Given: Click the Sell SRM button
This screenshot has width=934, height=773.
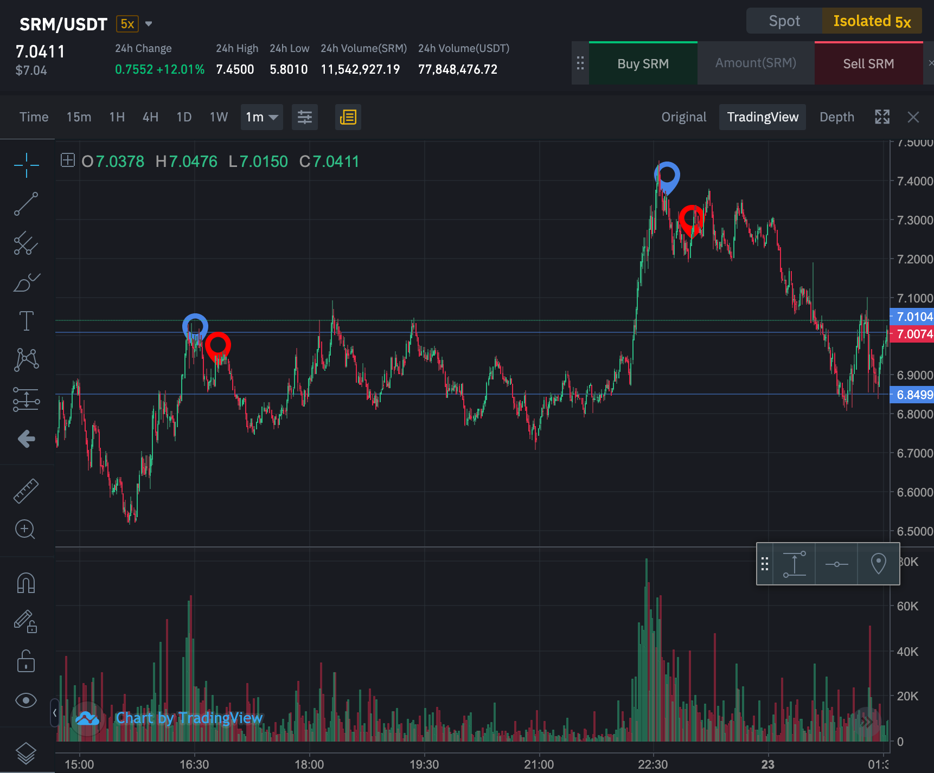Looking at the screenshot, I should click(868, 63).
